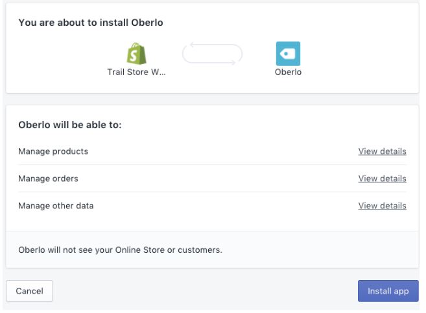Click the Manage products permission text

pos(53,151)
